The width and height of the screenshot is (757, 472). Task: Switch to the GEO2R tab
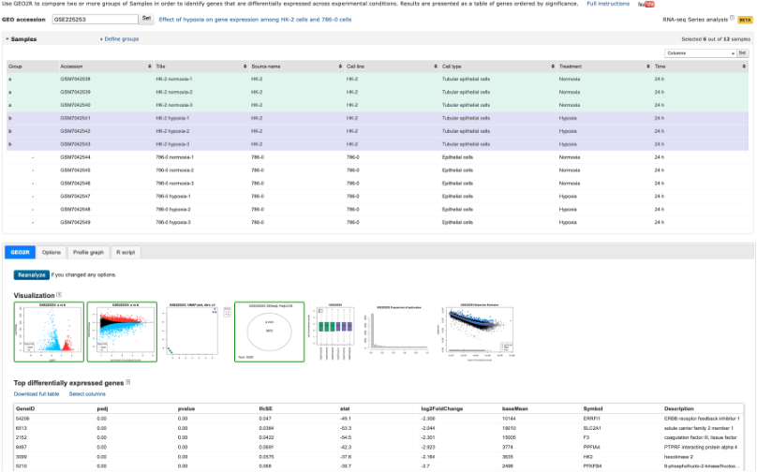pos(21,253)
